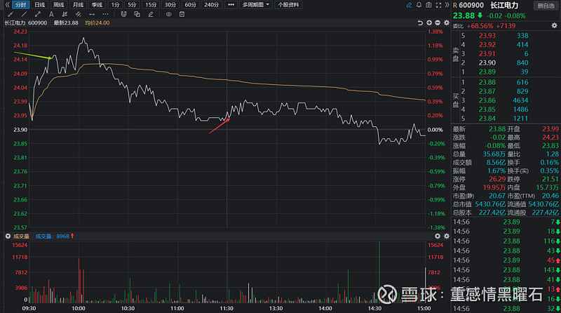Select the trend line drawing tool
Viewport: 561px width, 313px height.
click(x=11, y=14)
